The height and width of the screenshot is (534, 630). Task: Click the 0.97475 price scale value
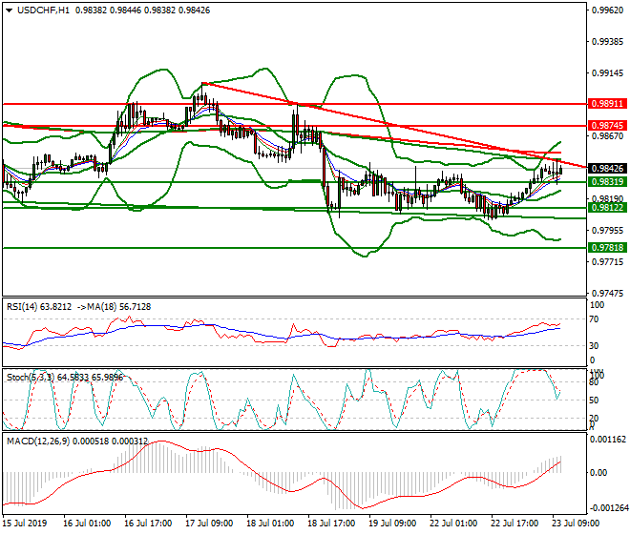coord(608,294)
